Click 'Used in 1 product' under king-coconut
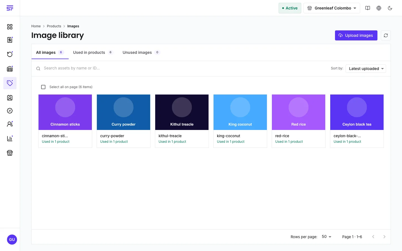This screenshot has width=402, height=251. [x=231, y=142]
